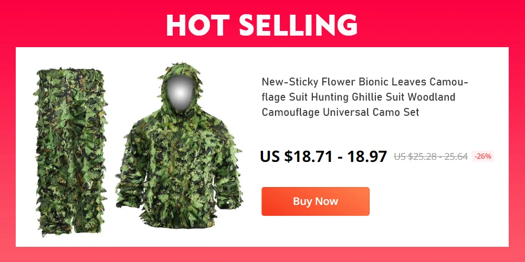Select the Camouflage Universal Camo Set title line
Image resolution: width=525 pixels, height=262 pixels.
[340, 112]
